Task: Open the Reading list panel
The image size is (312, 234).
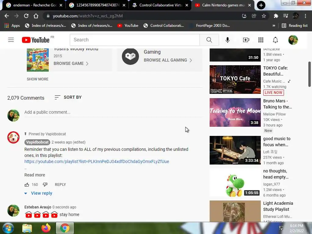Action: point(295,26)
